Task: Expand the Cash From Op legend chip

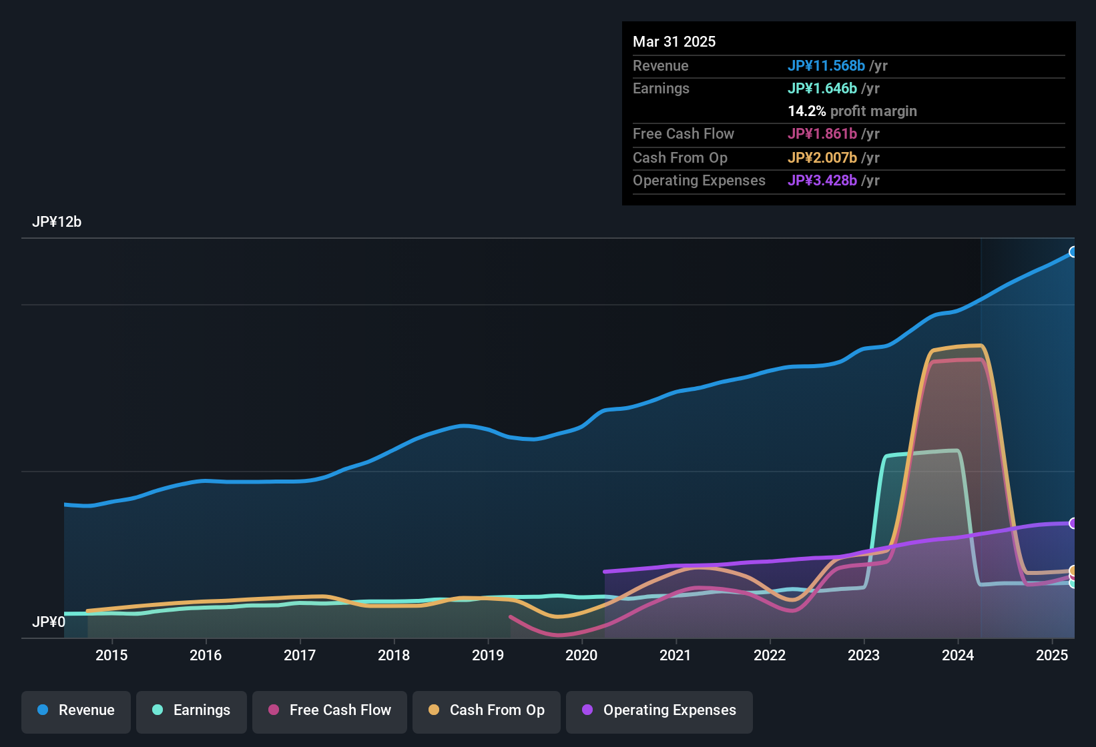Action: coord(486,710)
